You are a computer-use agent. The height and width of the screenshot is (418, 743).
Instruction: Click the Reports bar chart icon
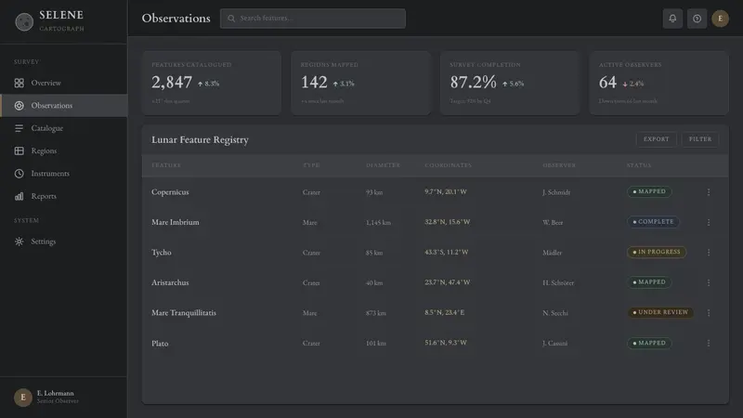pyautogui.click(x=19, y=196)
